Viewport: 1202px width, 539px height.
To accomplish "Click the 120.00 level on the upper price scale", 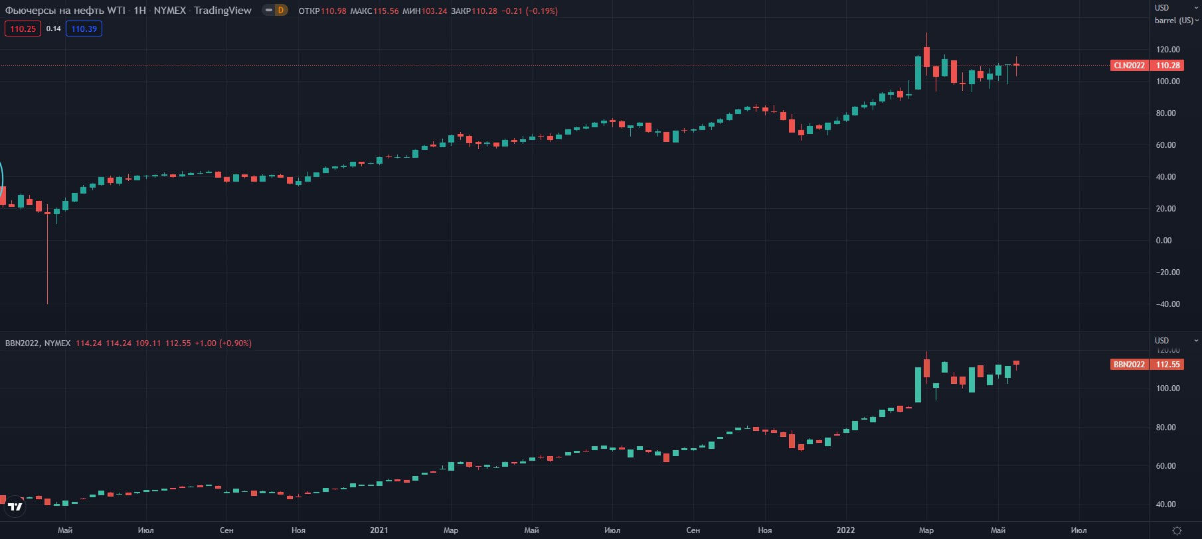I will [1167, 50].
